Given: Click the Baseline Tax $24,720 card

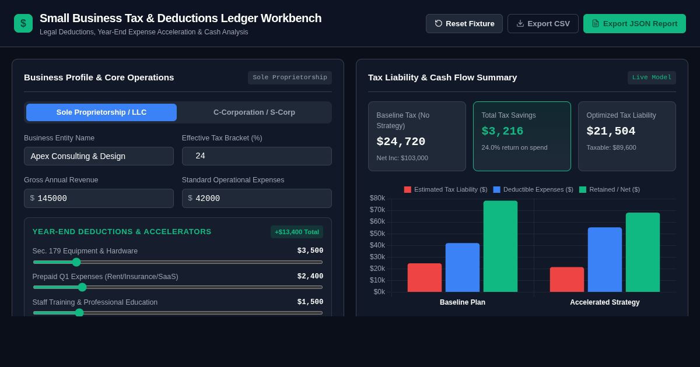Looking at the screenshot, I should [x=417, y=136].
